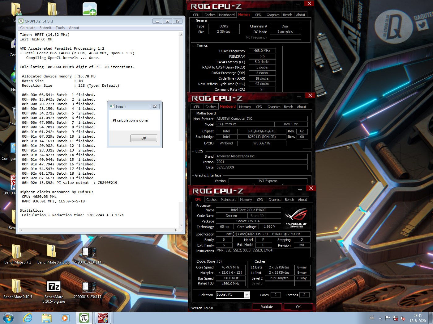Click the Windows Start orb
This screenshot has height=324, width=433.
(x=8, y=318)
